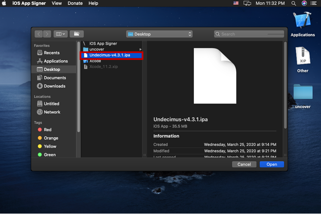Screen dimensions: 321x214
Task: Click the column divider handle in file list
Action: tap(145, 155)
